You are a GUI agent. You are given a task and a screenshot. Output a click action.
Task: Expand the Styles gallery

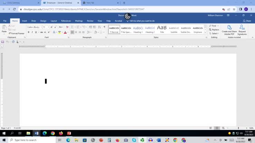205,33
